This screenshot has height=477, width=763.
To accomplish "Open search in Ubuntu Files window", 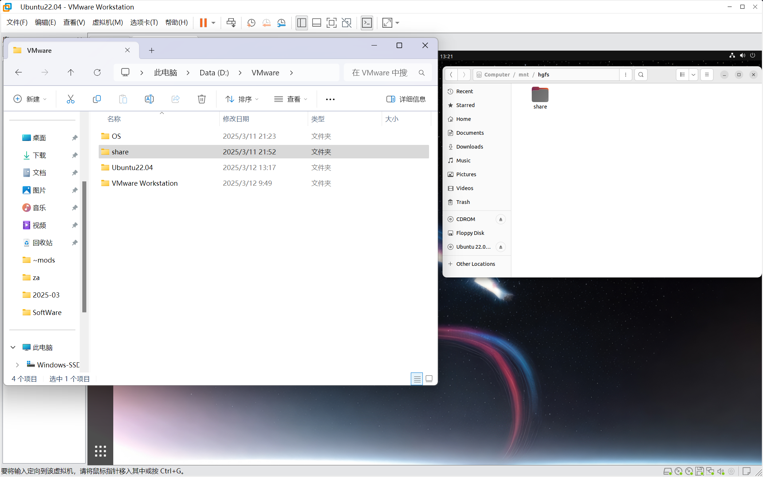I will click(641, 75).
